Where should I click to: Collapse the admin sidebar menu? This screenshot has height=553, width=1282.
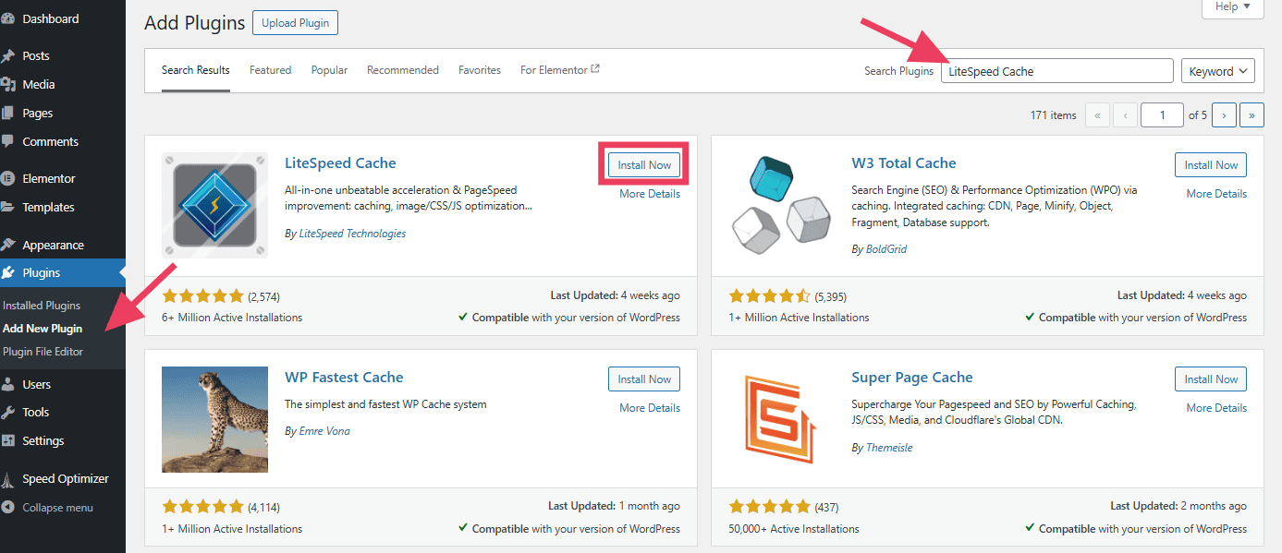(x=57, y=507)
